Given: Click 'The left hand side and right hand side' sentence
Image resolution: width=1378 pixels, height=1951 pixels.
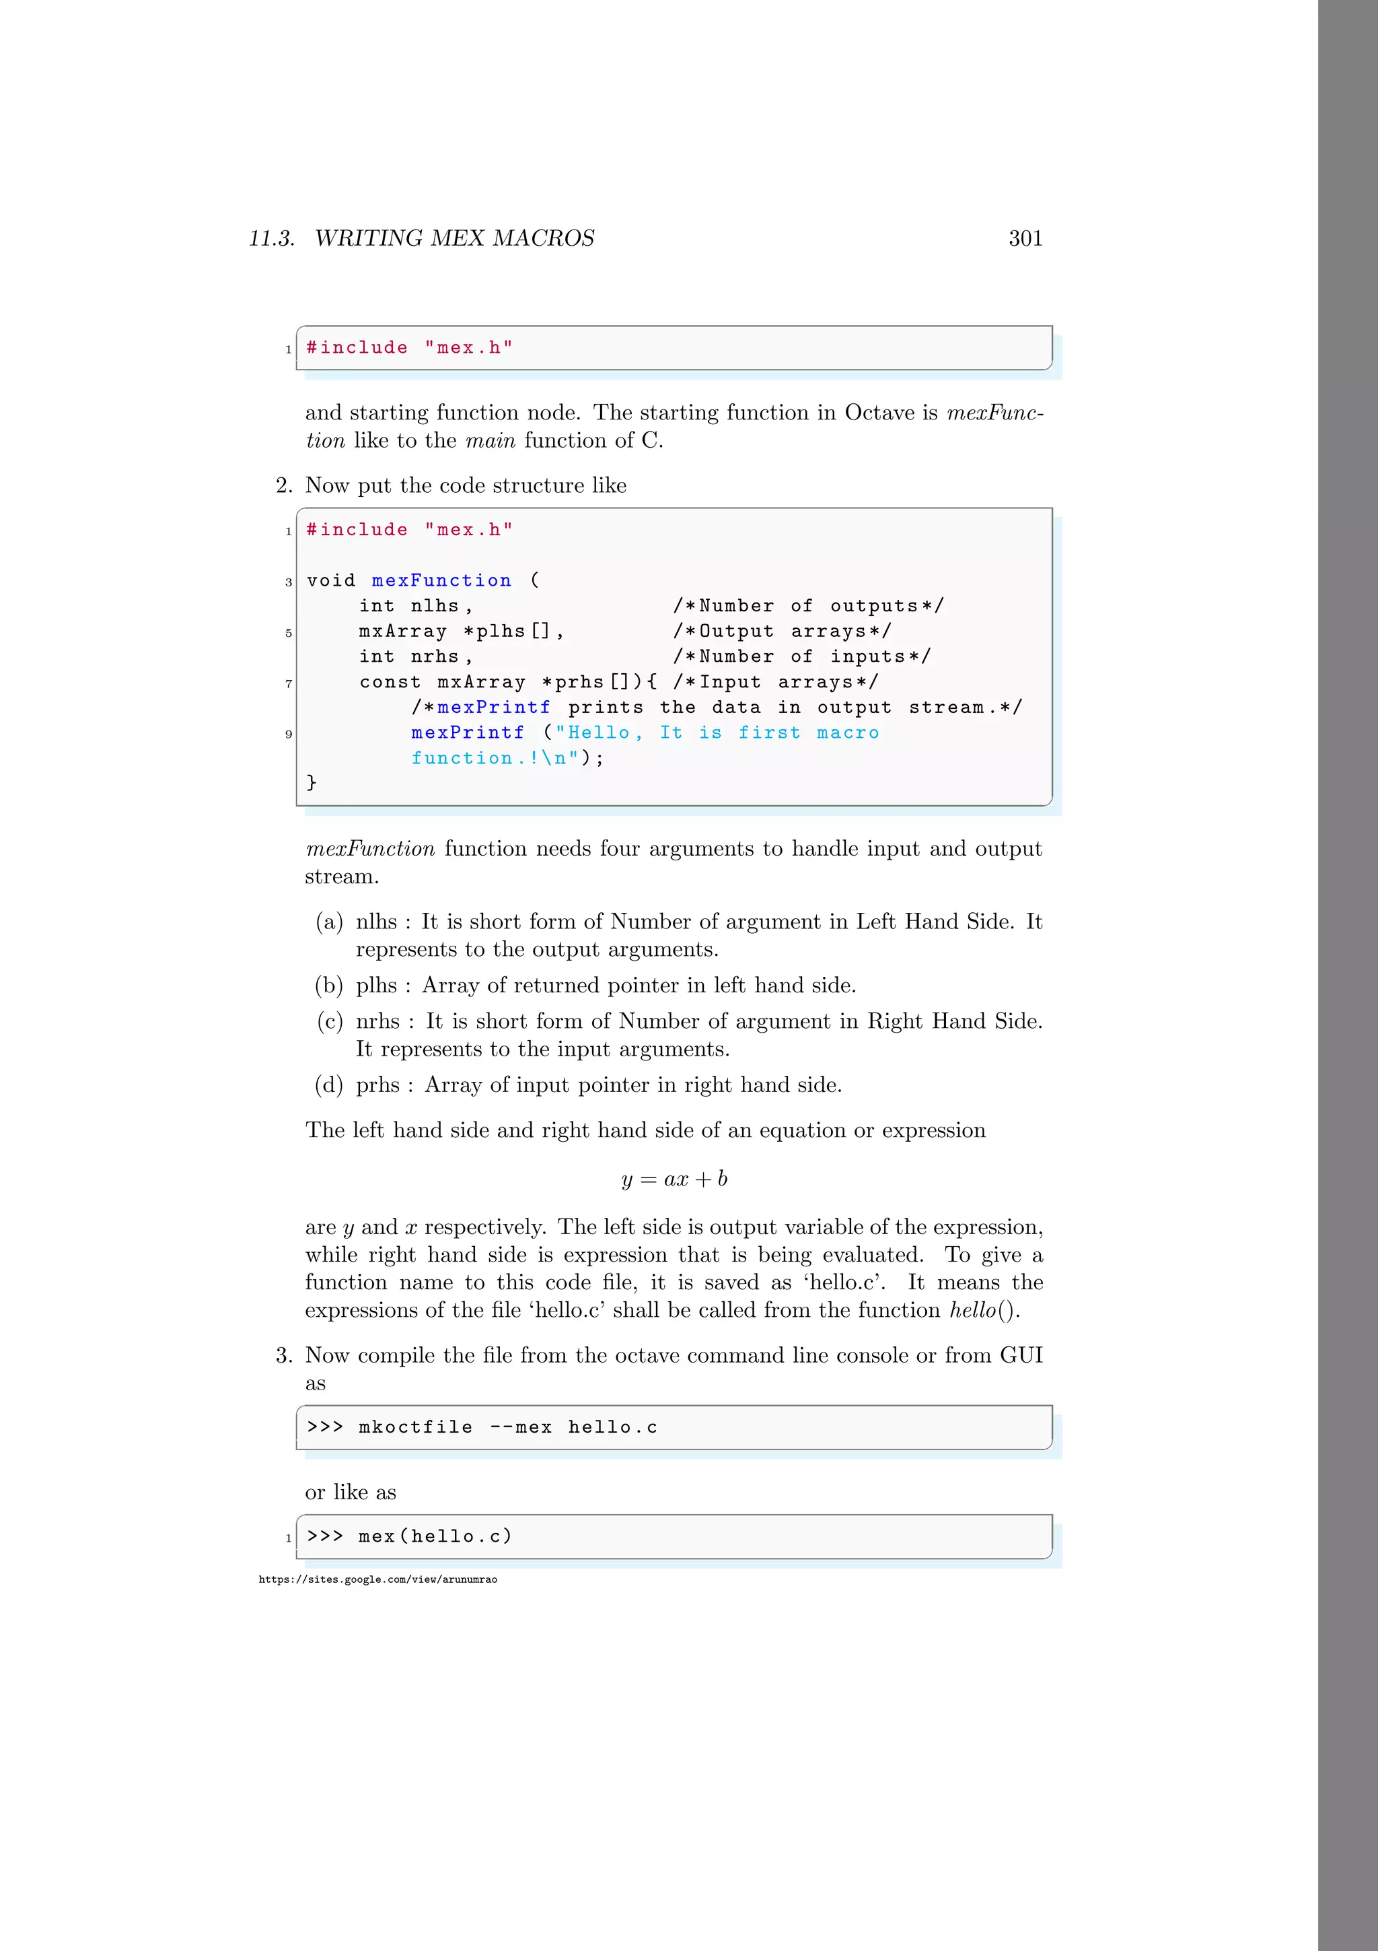Looking at the screenshot, I should [x=645, y=1131].
